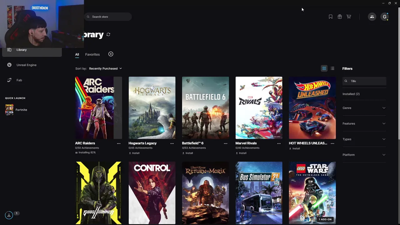Click the Unreal Engine sidebar icon
The height and width of the screenshot is (225, 400).
click(9, 65)
